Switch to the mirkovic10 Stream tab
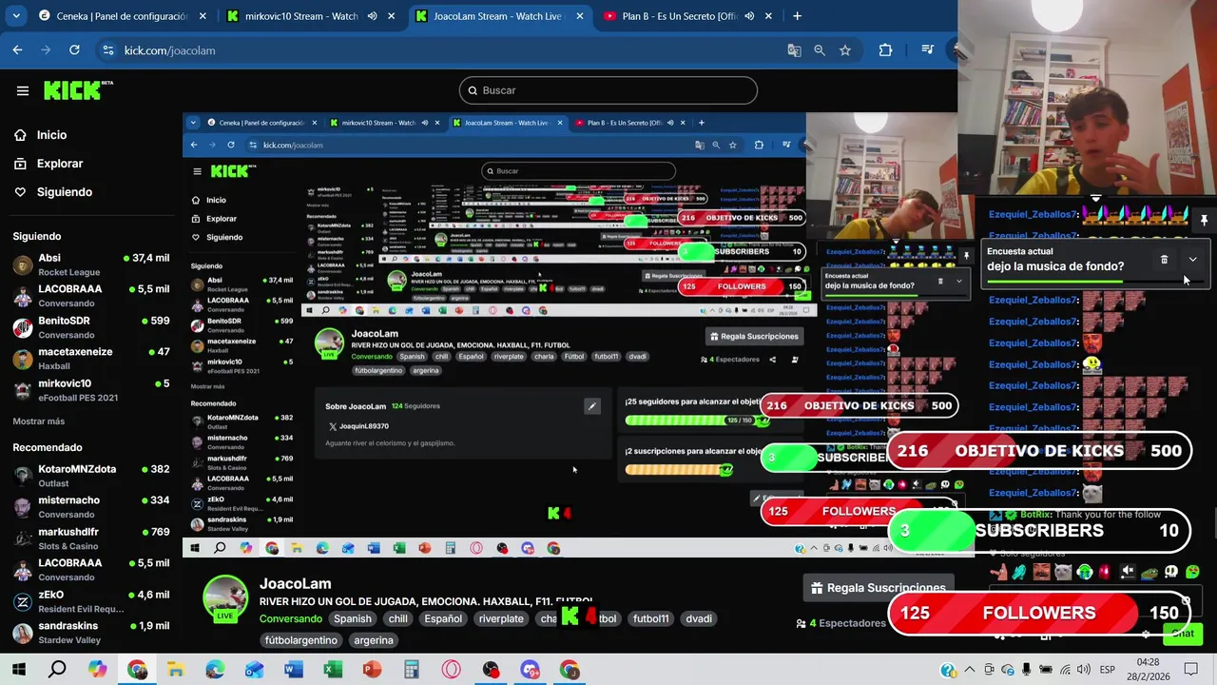Viewport: 1217px width, 685px height. (x=299, y=16)
